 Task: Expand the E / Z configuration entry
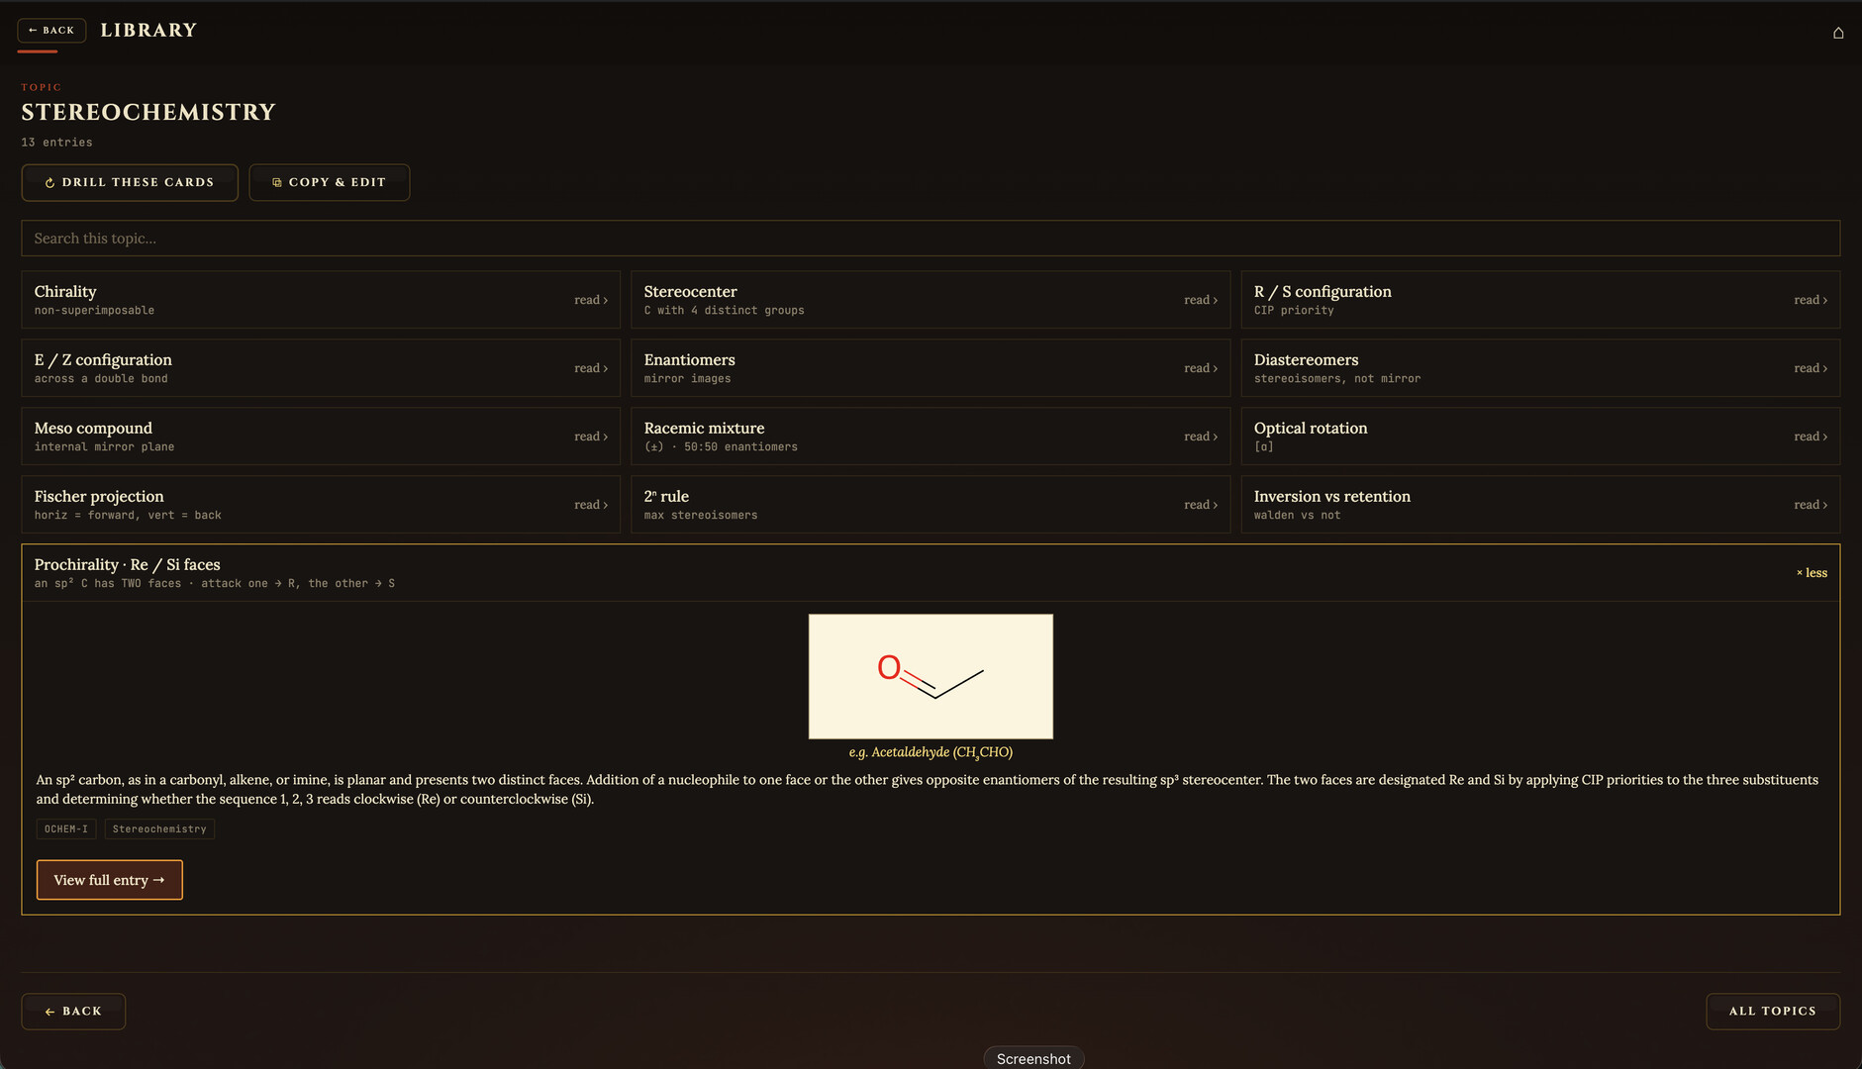click(x=321, y=368)
